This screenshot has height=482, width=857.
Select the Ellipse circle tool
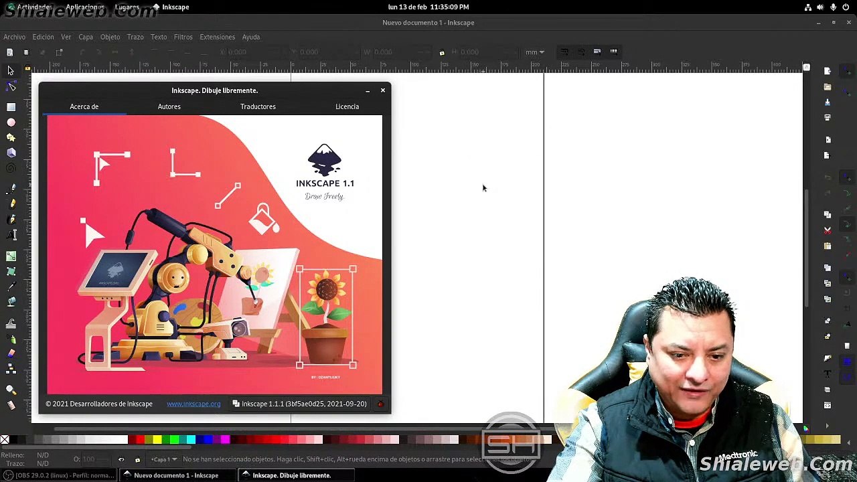(x=11, y=123)
